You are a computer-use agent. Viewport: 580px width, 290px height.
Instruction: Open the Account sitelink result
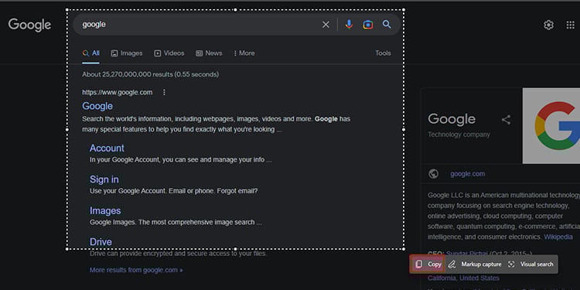[x=107, y=148]
